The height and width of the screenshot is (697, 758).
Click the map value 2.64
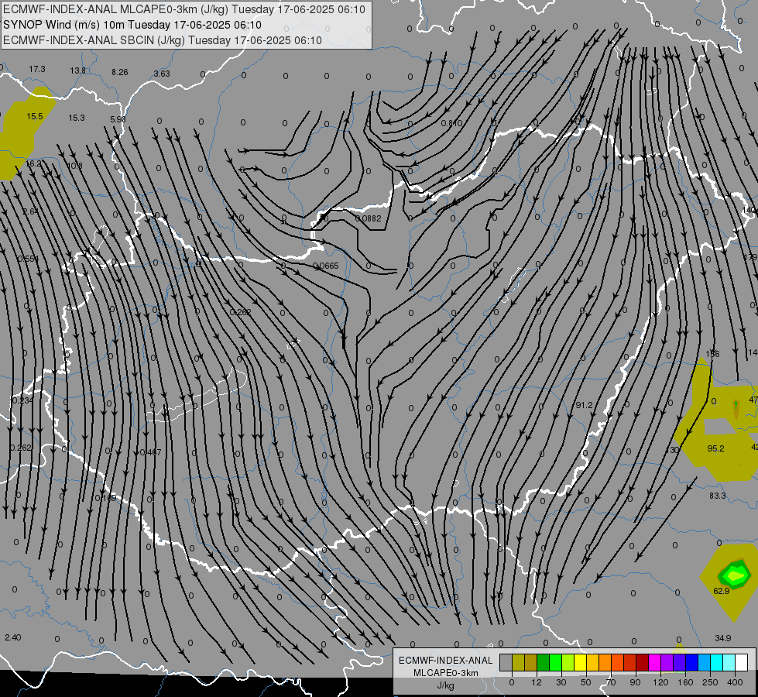(30, 211)
